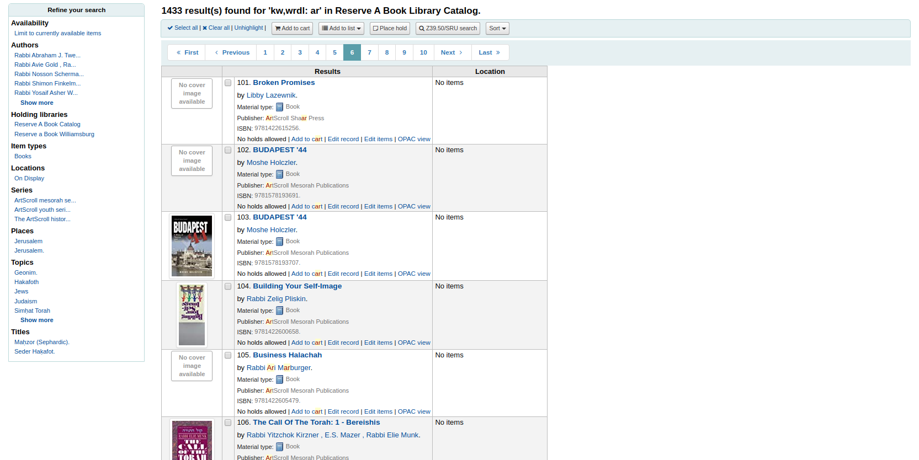Click the Clear all link

tap(216, 28)
